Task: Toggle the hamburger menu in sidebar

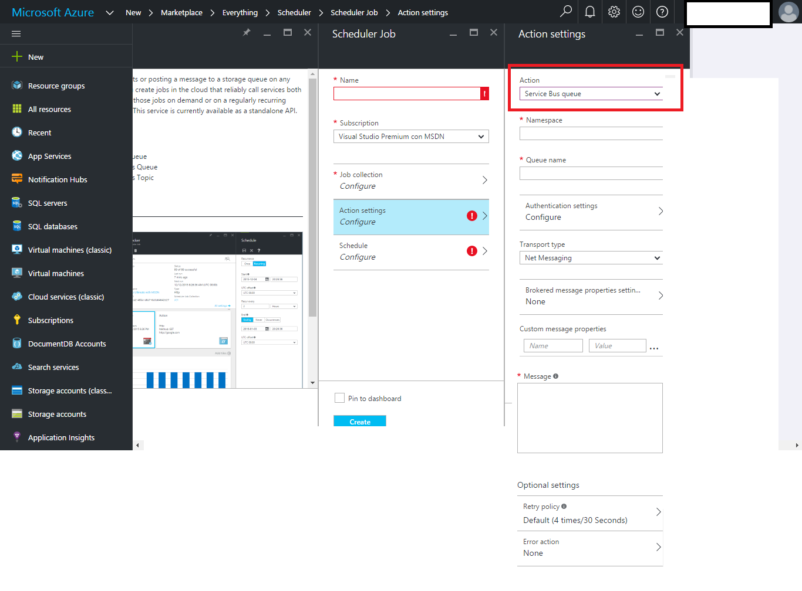Action: (16, 33)
